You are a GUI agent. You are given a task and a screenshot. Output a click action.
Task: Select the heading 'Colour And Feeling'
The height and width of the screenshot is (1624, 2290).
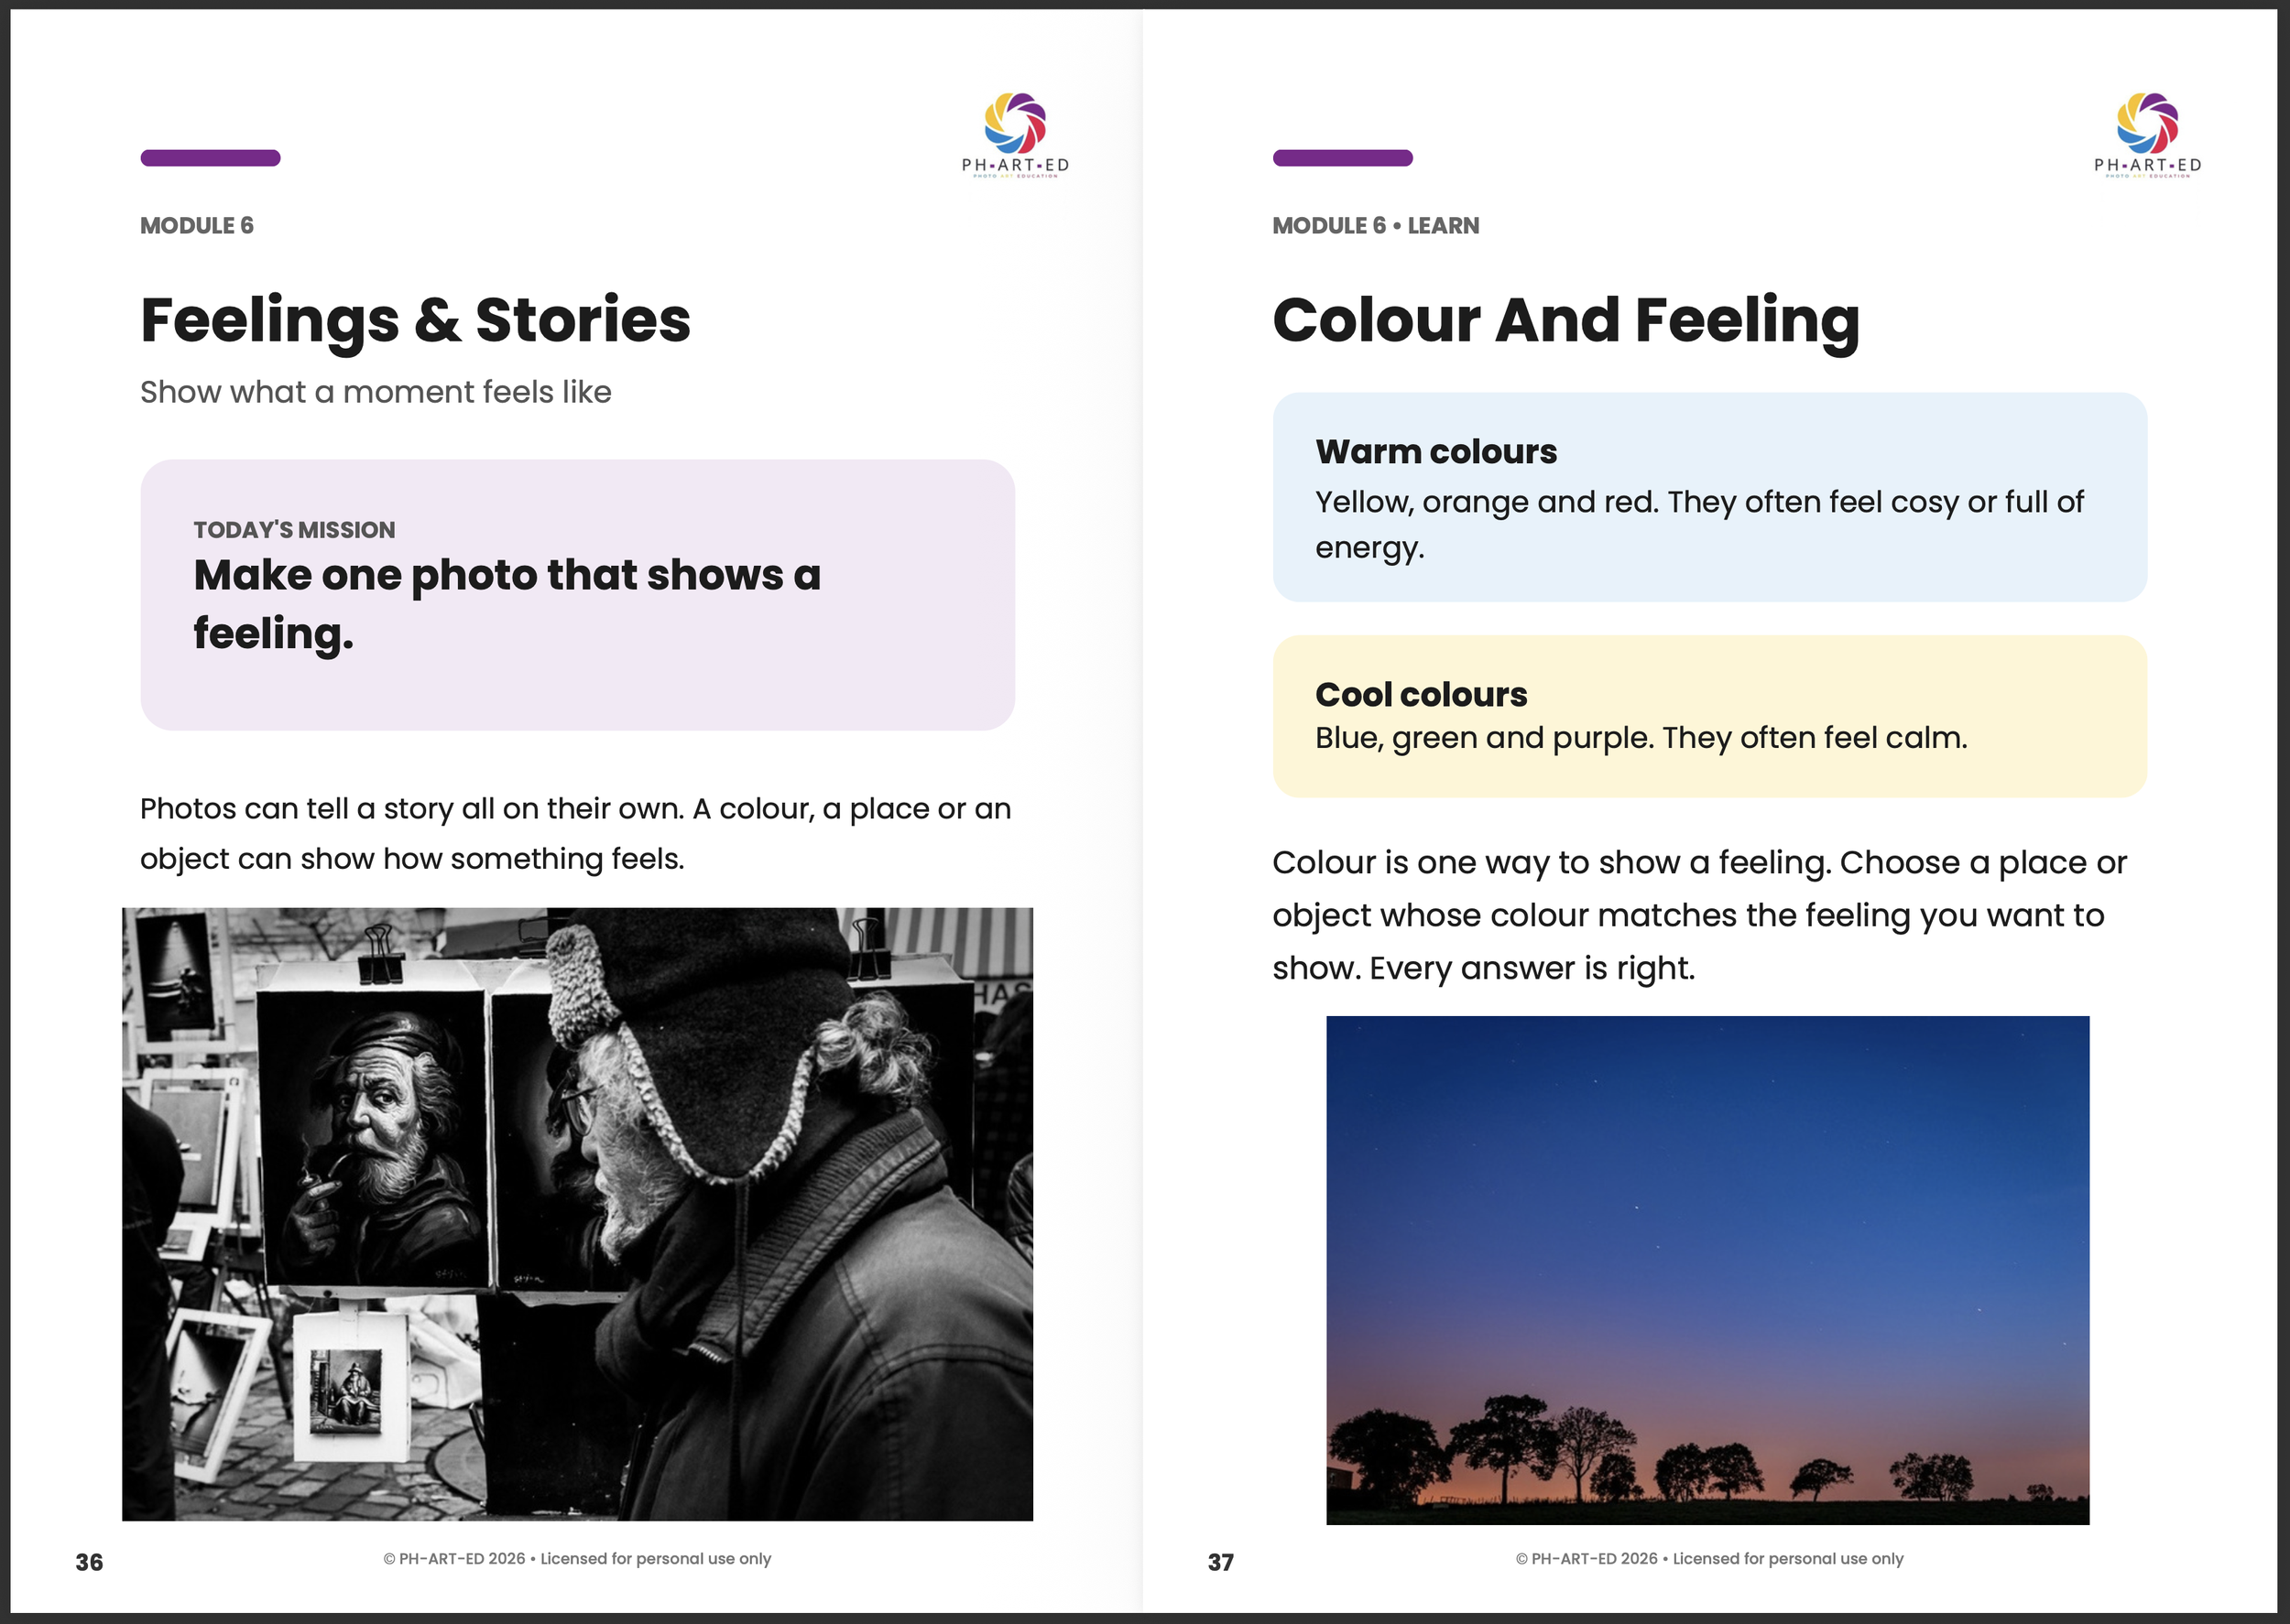(x=1565, y=320)
